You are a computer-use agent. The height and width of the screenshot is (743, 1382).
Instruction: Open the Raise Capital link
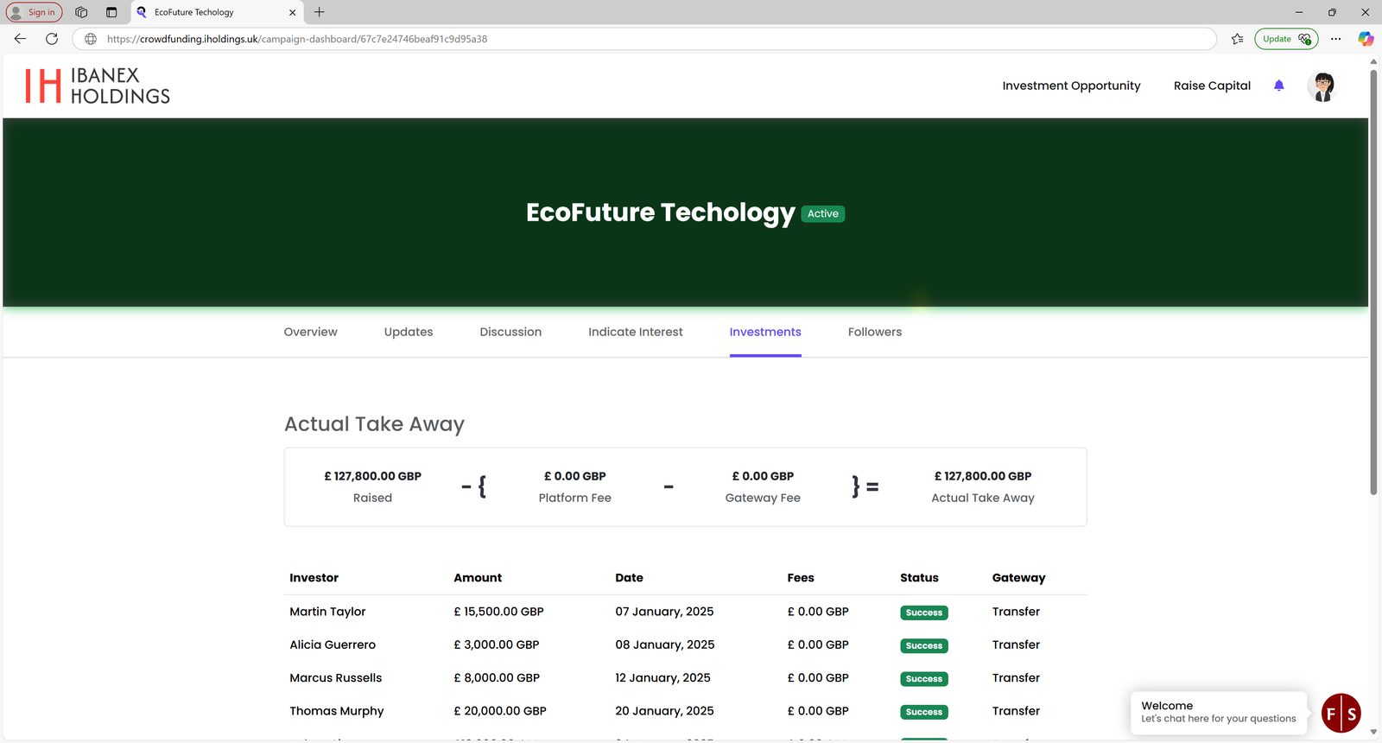point(1211,86)
